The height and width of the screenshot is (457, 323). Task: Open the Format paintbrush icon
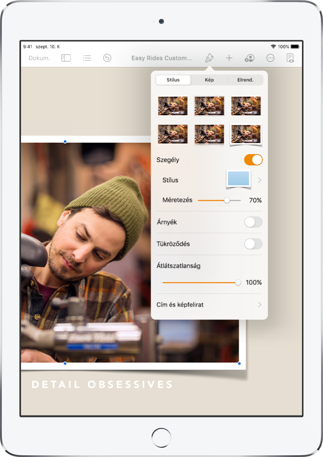209,58
